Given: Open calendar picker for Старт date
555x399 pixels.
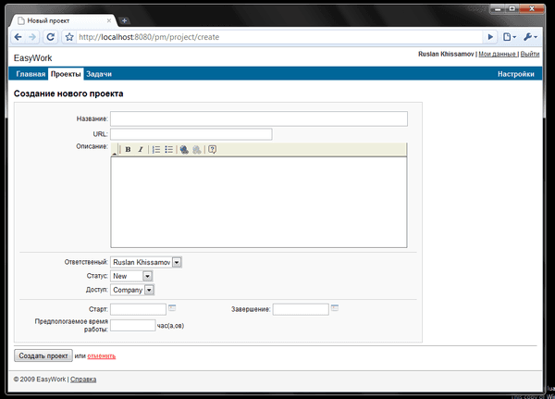Looking at the screenshot, I should tap(172, 308).
